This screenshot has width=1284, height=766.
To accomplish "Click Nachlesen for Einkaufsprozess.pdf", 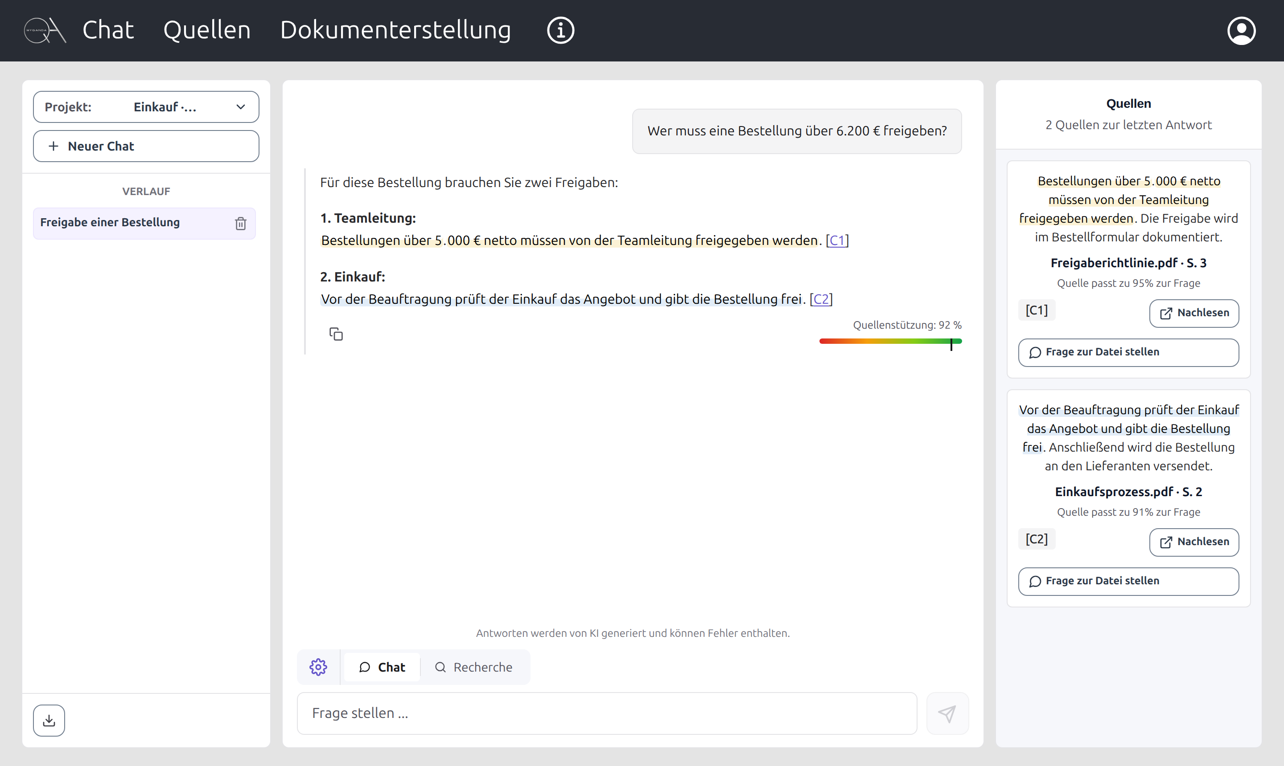I will pos(1193,542).
